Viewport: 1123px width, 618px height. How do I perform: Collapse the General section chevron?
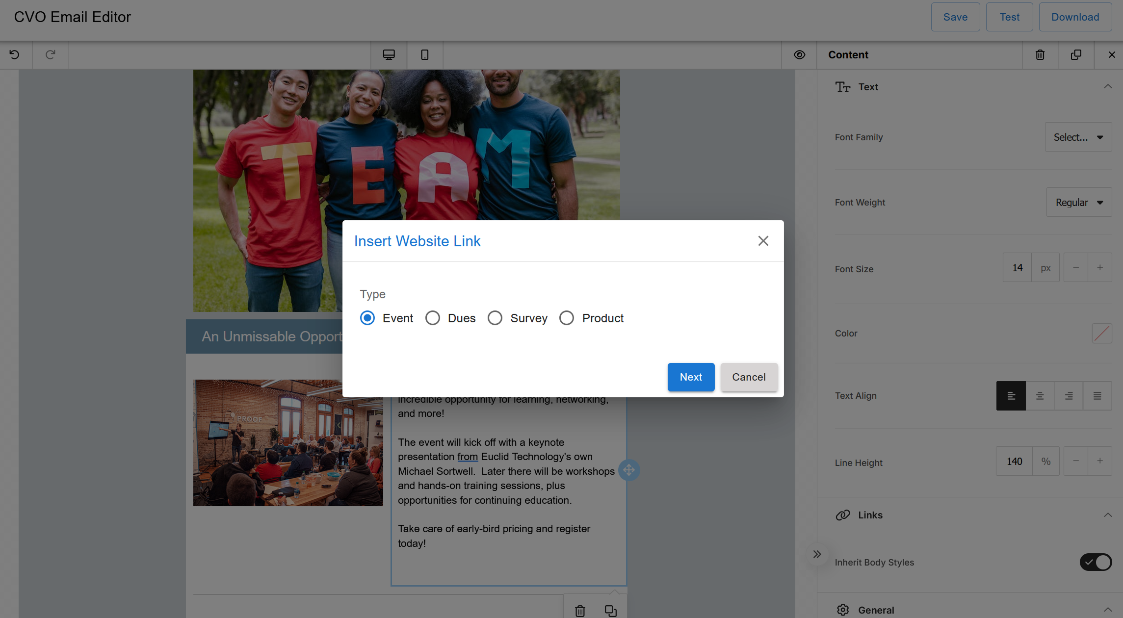click(1107, 610)
